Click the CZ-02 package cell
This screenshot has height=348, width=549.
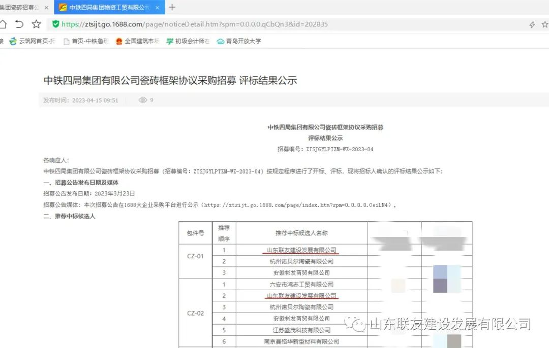pos(195,313)
